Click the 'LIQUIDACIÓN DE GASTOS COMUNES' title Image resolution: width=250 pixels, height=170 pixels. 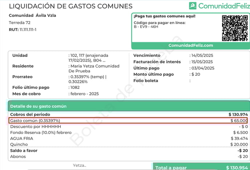70,6
